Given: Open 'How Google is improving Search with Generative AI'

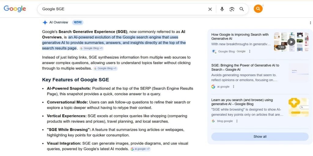Looking at the screenshot, I should pos(240,37).
